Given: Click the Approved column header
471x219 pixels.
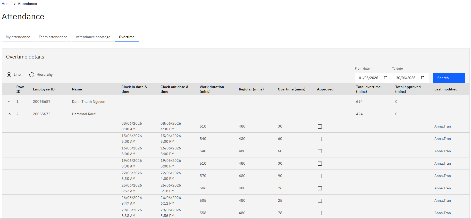Looking at the screenshot, I should pyautogui.click(x=325, y=89).
